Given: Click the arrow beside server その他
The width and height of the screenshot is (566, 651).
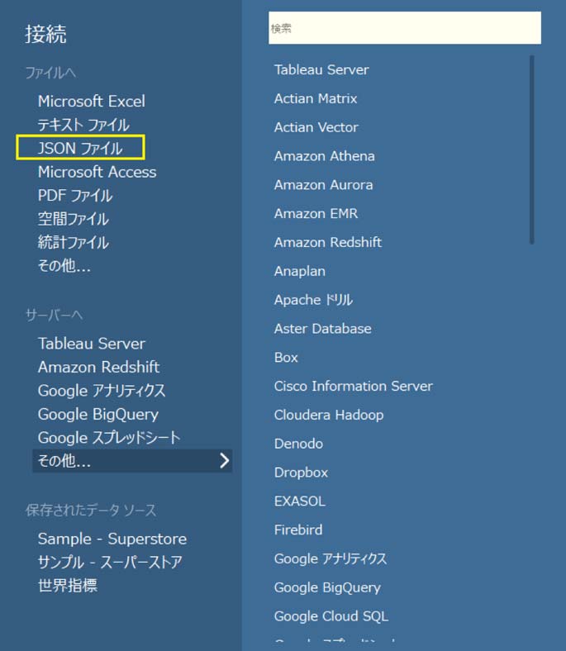Looking at the screenshot, I should (x=224, y=461).
